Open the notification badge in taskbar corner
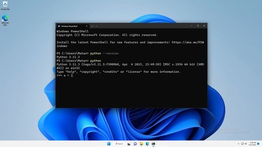Screen dimensions: 262x147 click(x=258, y=144)
